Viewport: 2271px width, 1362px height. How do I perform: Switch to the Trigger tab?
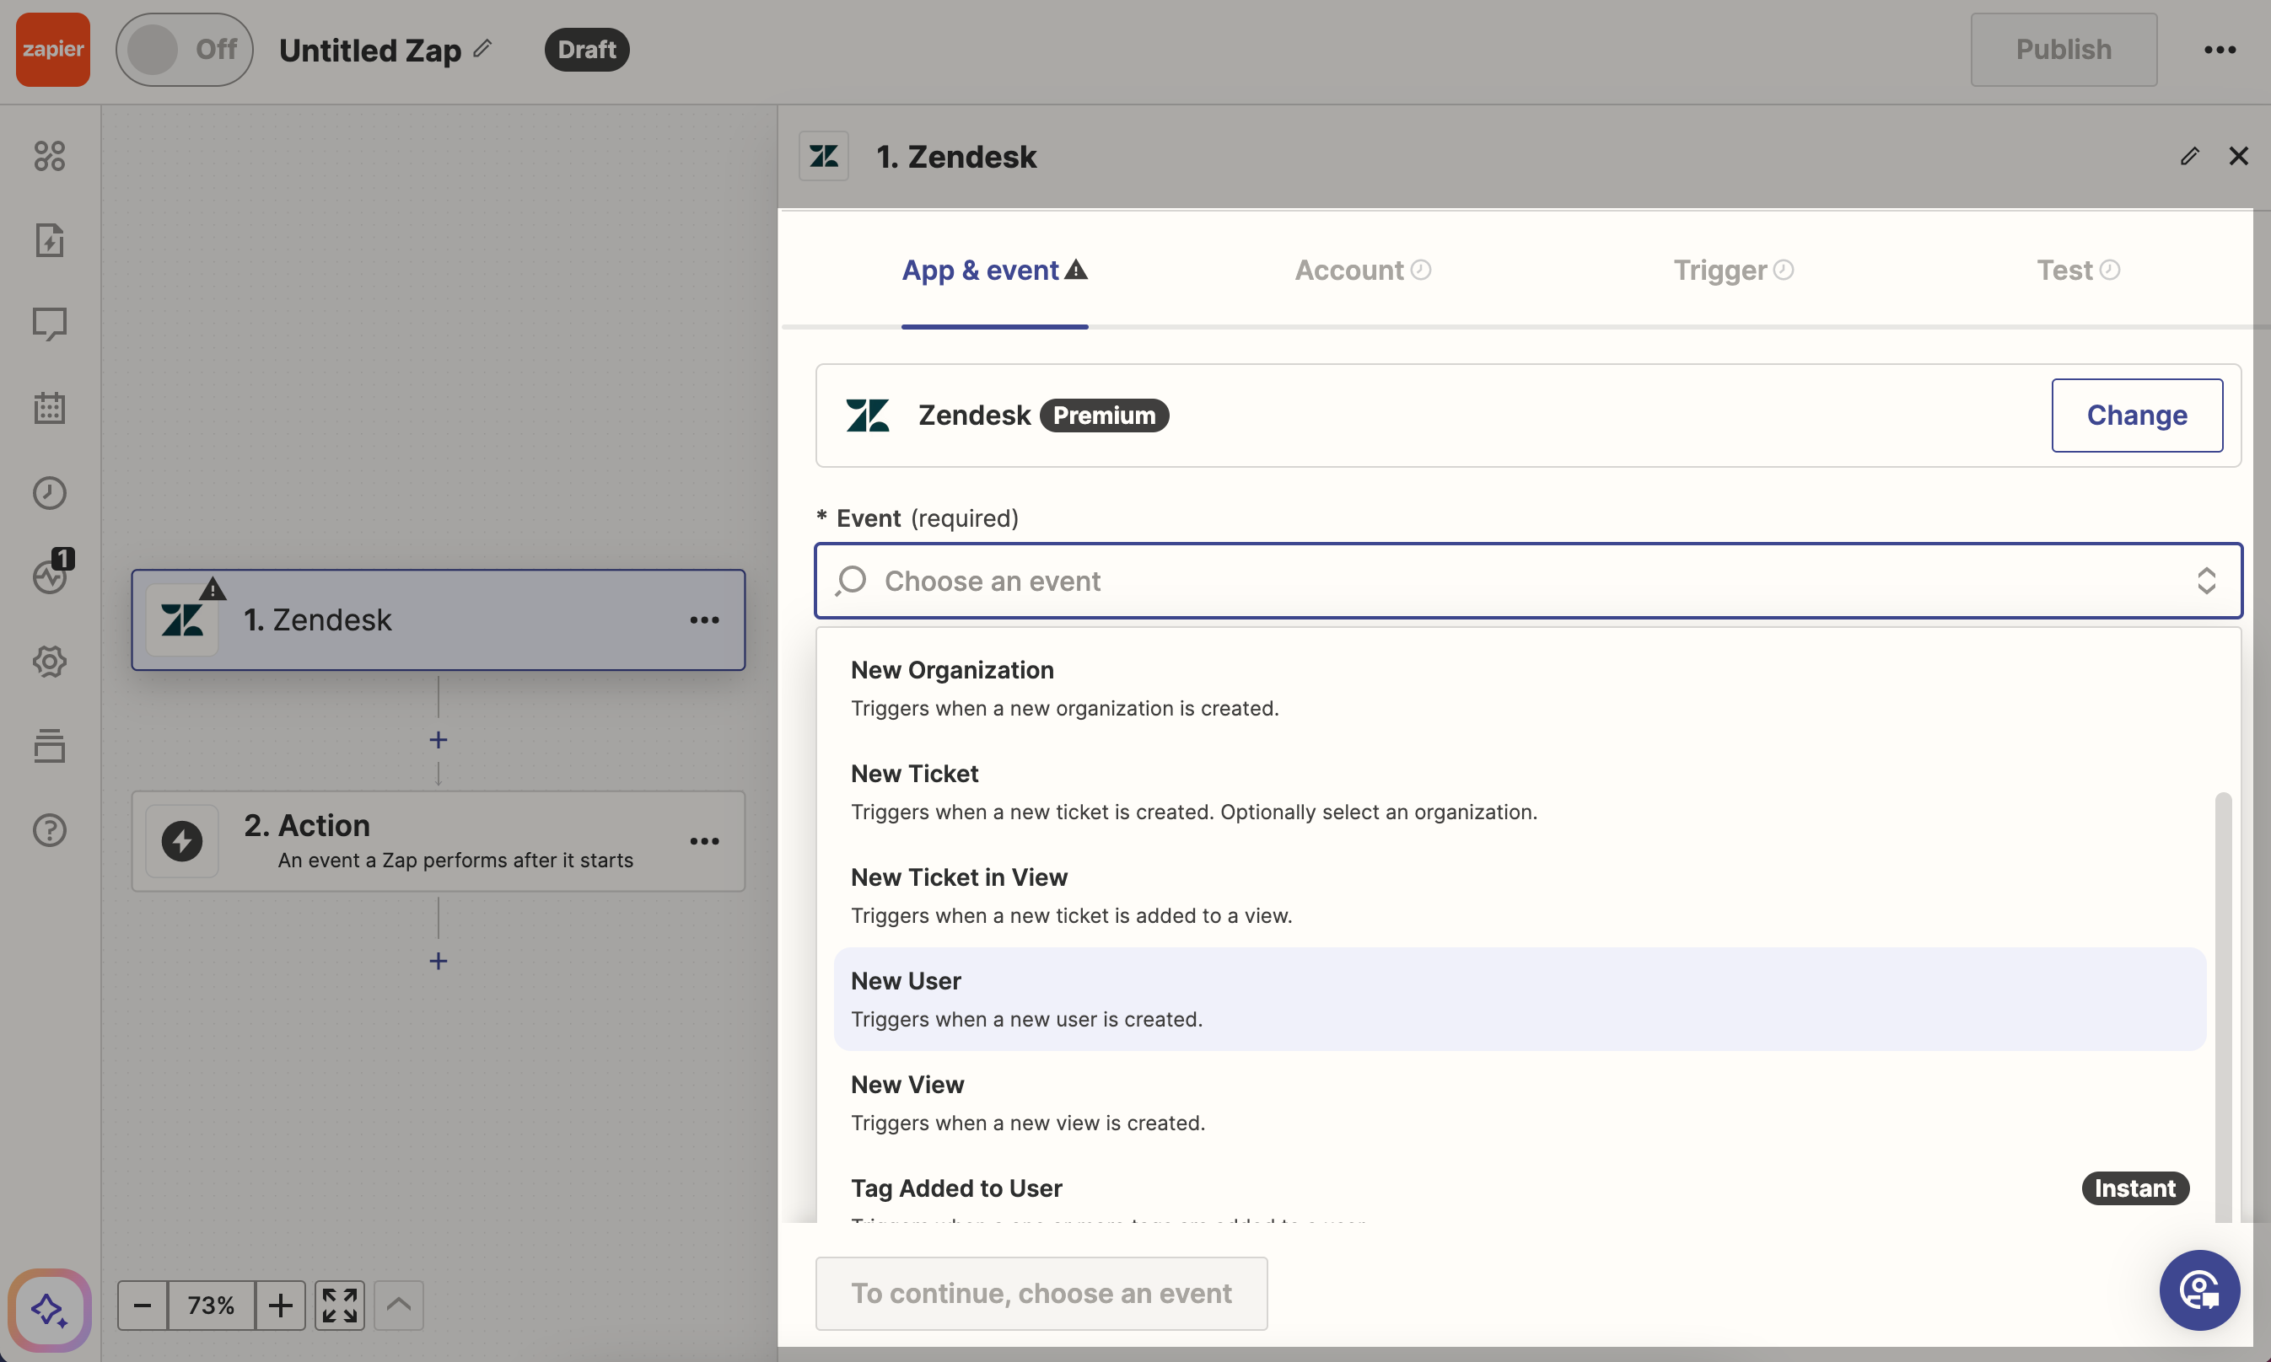point(1733,271)
